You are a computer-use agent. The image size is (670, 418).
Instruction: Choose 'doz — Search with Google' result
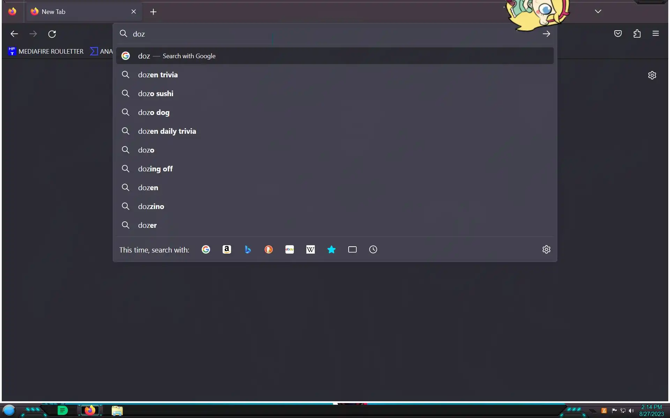(177, 56)
